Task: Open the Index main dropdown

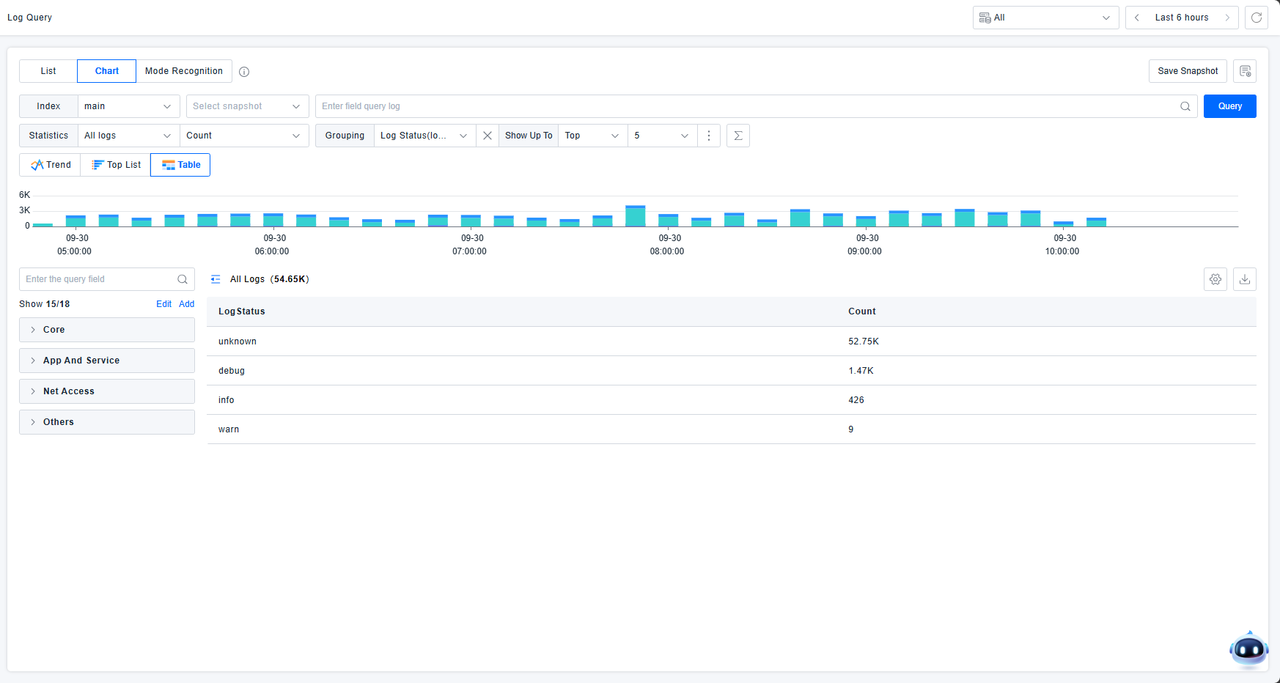Action: click(x=128, y=106)
